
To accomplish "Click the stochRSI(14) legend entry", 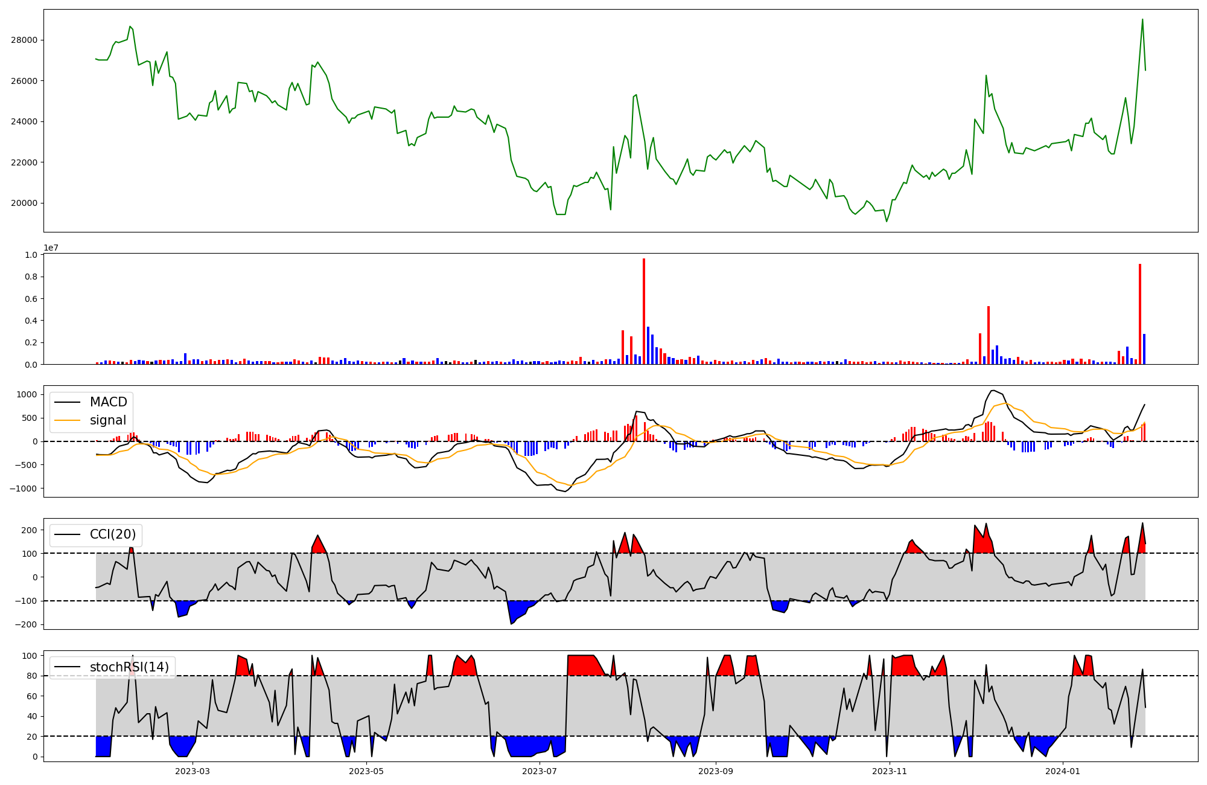I will click(x=129, y=667).
